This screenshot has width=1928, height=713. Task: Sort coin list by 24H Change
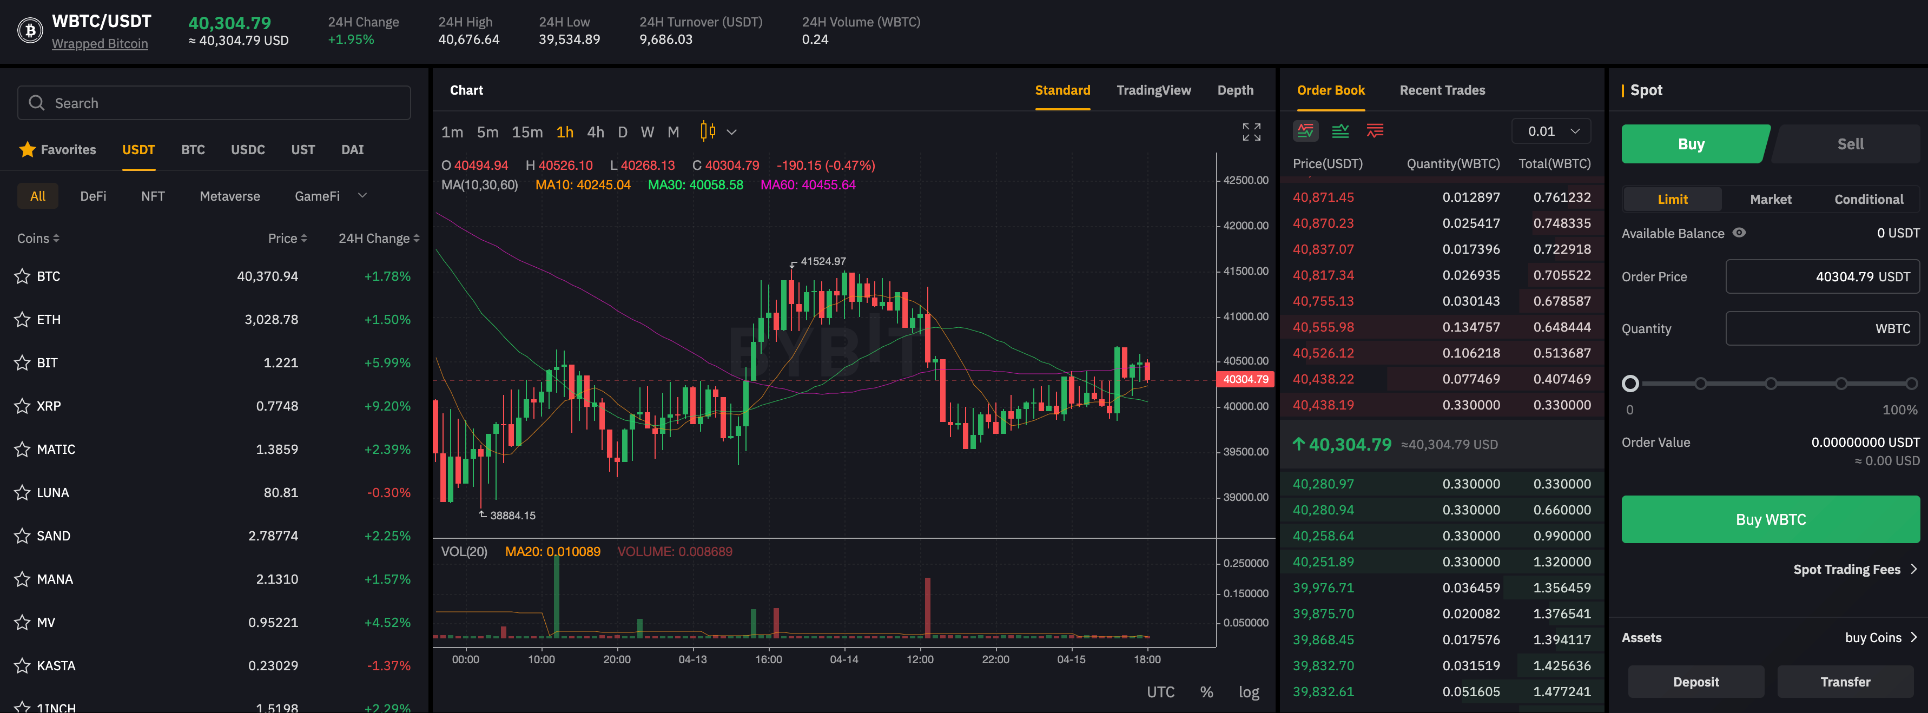[x=379, y=239]
